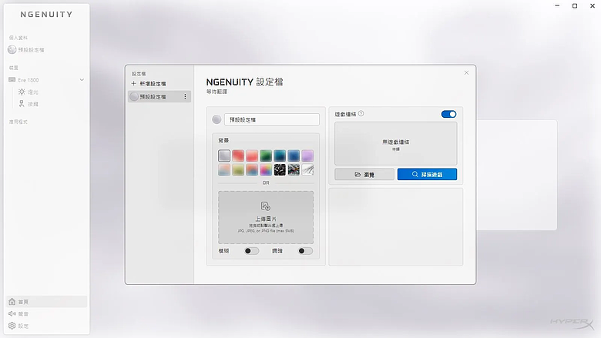Choose the blue background swatch
Image resolution: width=601 pixels, height=338 pixels.
point(294,156)
